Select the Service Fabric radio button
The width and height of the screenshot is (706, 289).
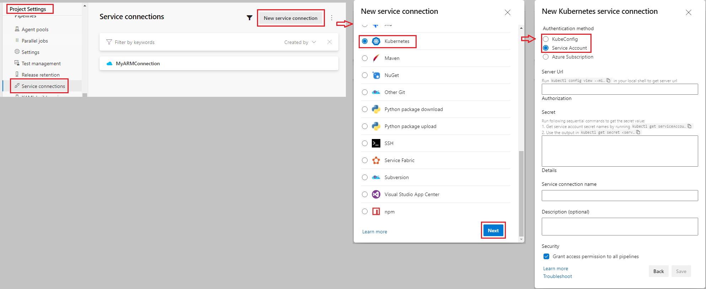click(x=365, y=160)
